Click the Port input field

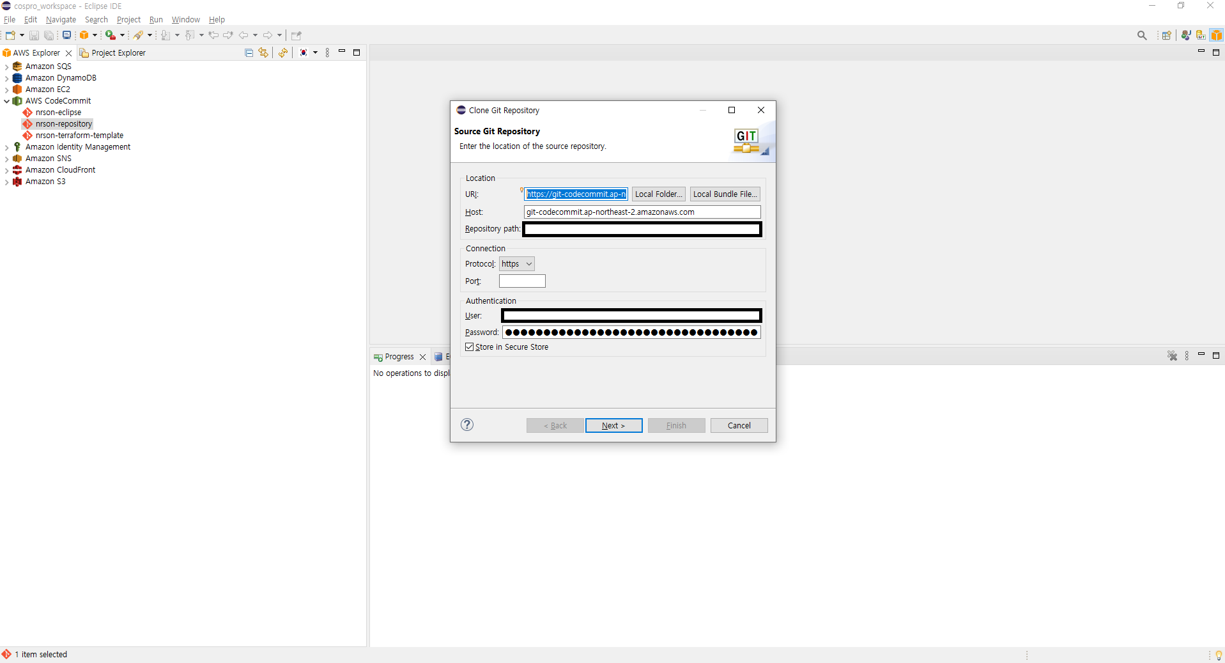522,281
